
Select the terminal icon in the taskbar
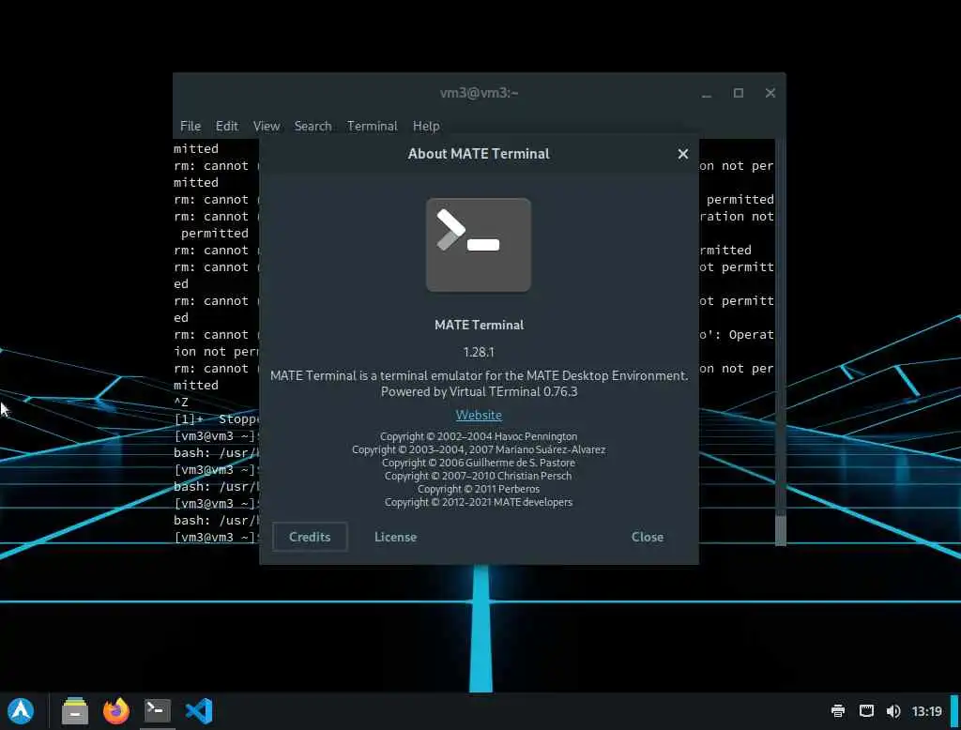158,711
